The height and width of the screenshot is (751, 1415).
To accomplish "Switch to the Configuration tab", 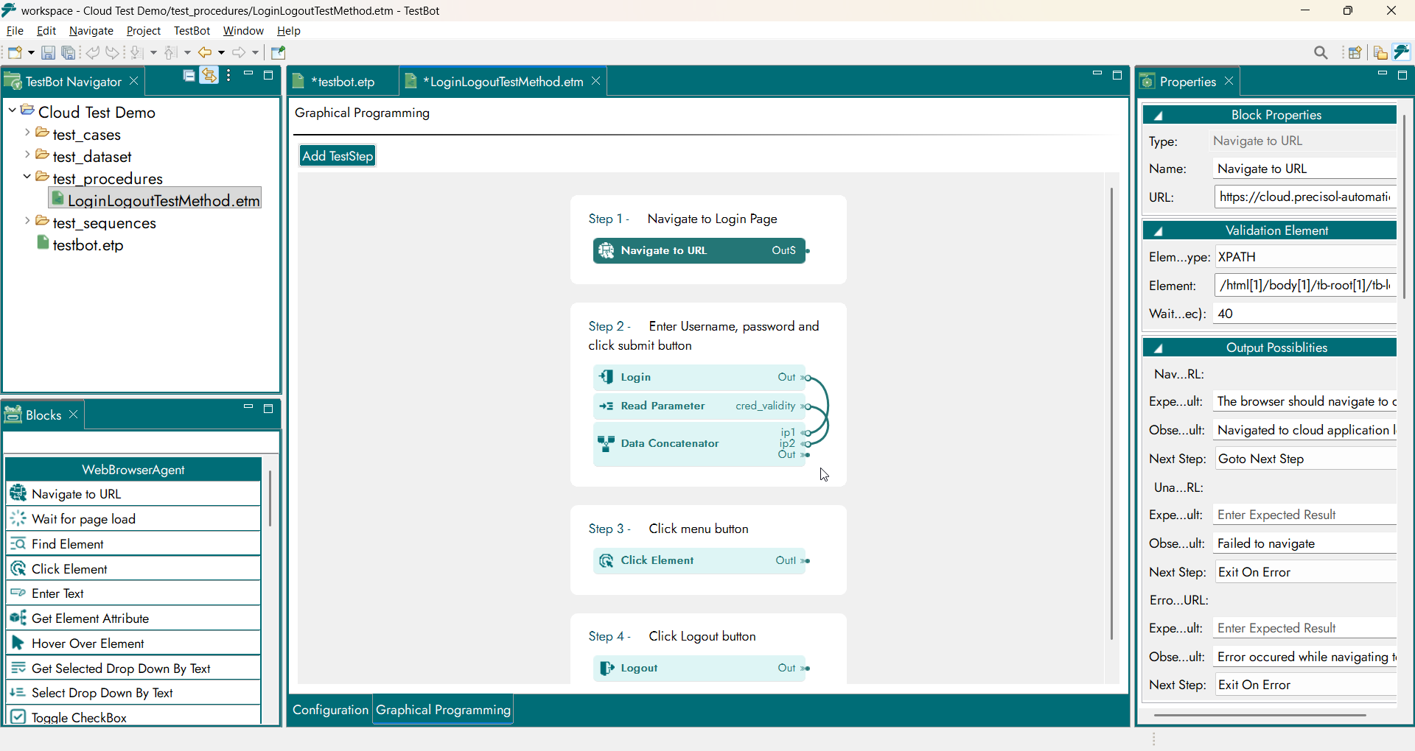I will 330,710.
